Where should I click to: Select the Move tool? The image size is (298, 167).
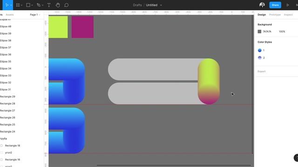[x=7, y=5]
